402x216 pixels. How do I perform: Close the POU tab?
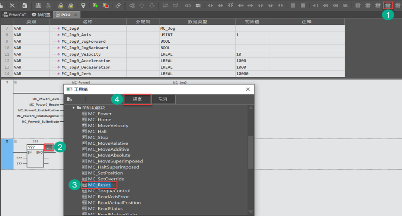pyautogui.click(x=75, y=15)
